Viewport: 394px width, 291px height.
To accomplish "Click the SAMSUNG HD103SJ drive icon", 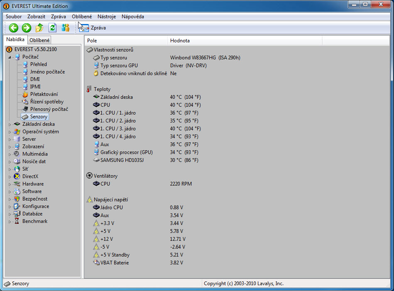I will click(x=96, y=160).
